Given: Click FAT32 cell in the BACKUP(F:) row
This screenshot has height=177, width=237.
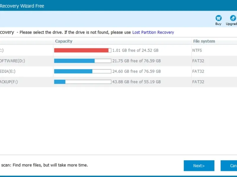Looking at the screenshot, I should pos(198,82).
